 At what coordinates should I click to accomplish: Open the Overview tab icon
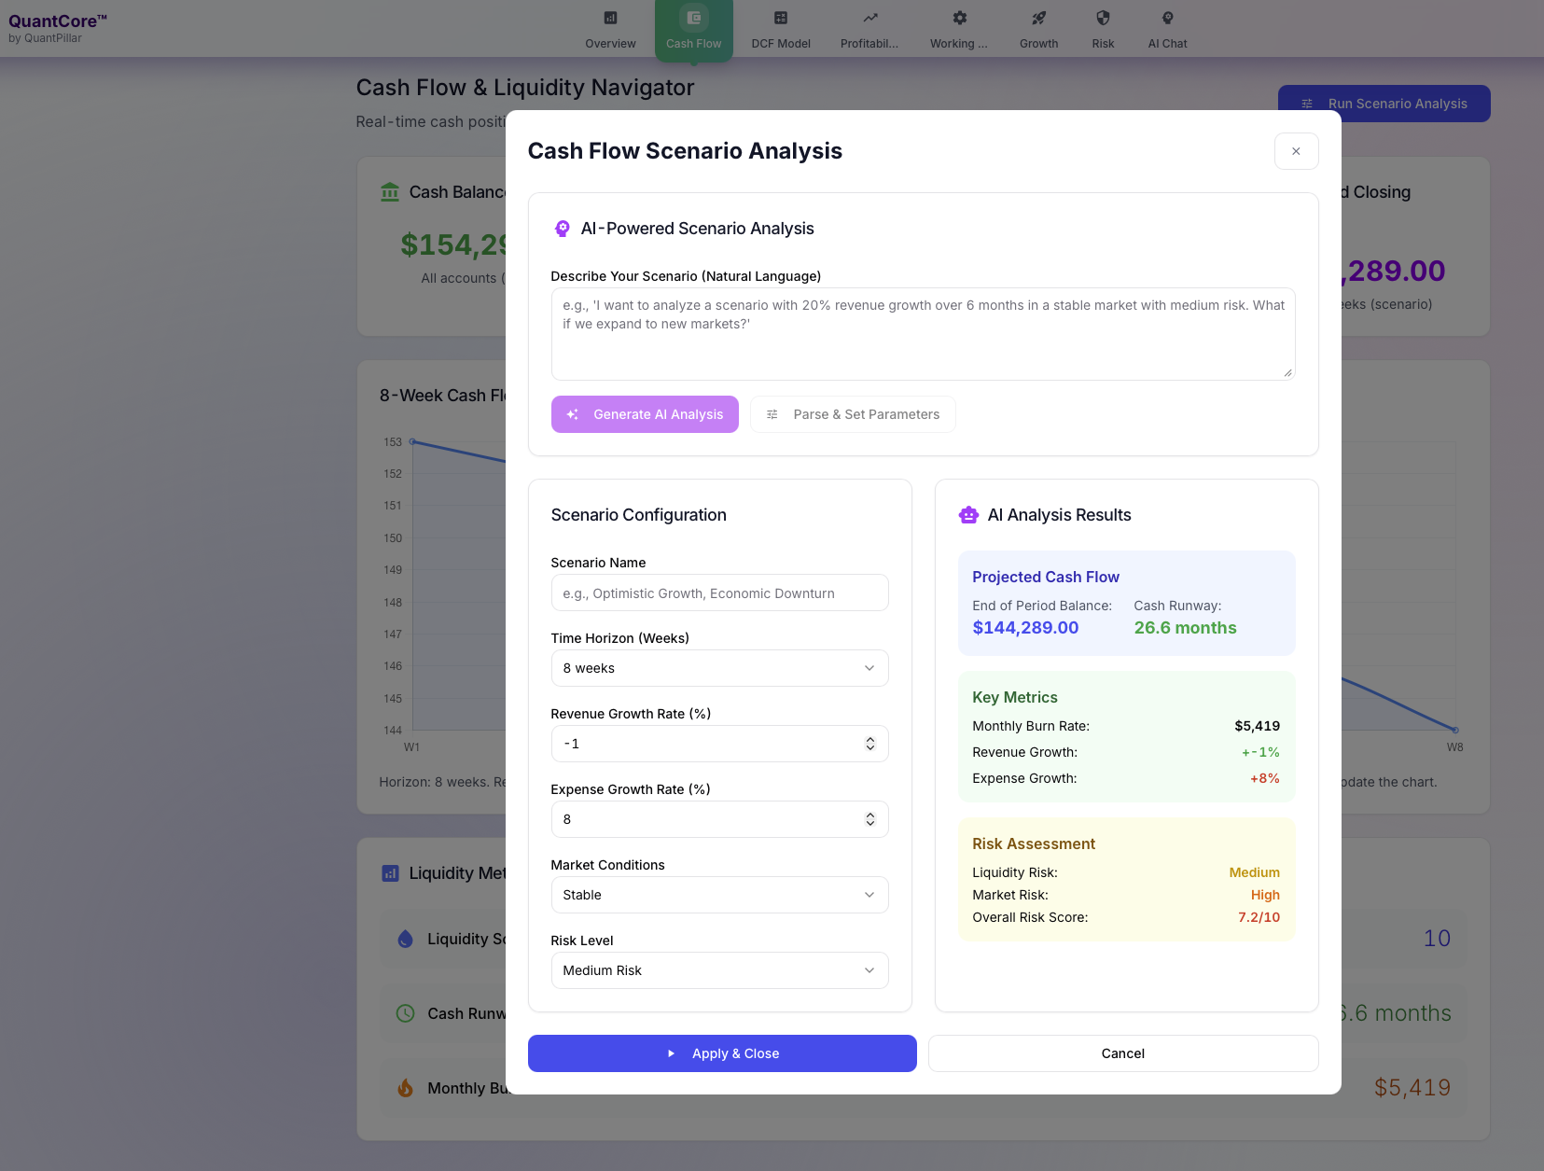coord(610,18)
